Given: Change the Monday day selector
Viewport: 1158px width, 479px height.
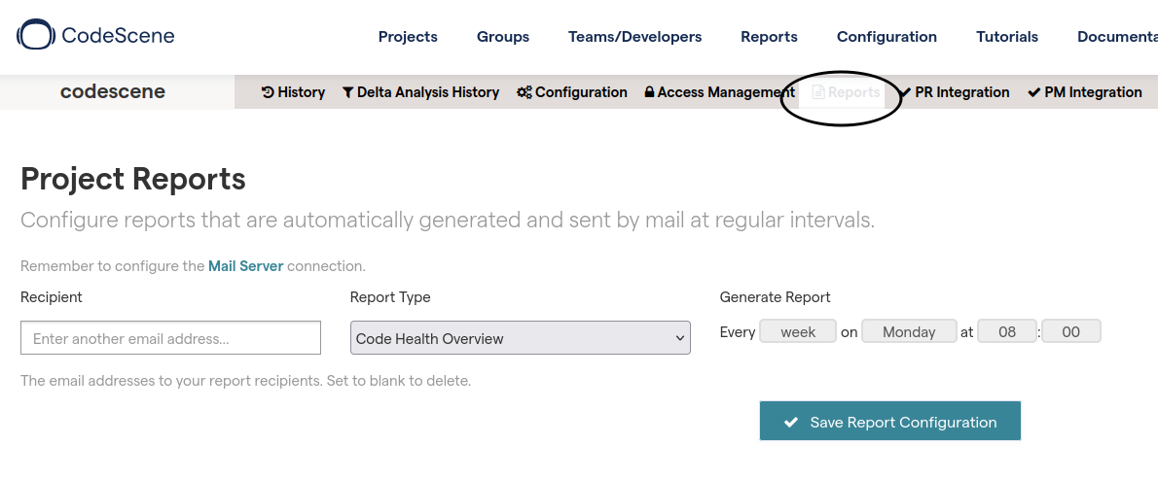Looking at the screenshot, I should 909,331.
